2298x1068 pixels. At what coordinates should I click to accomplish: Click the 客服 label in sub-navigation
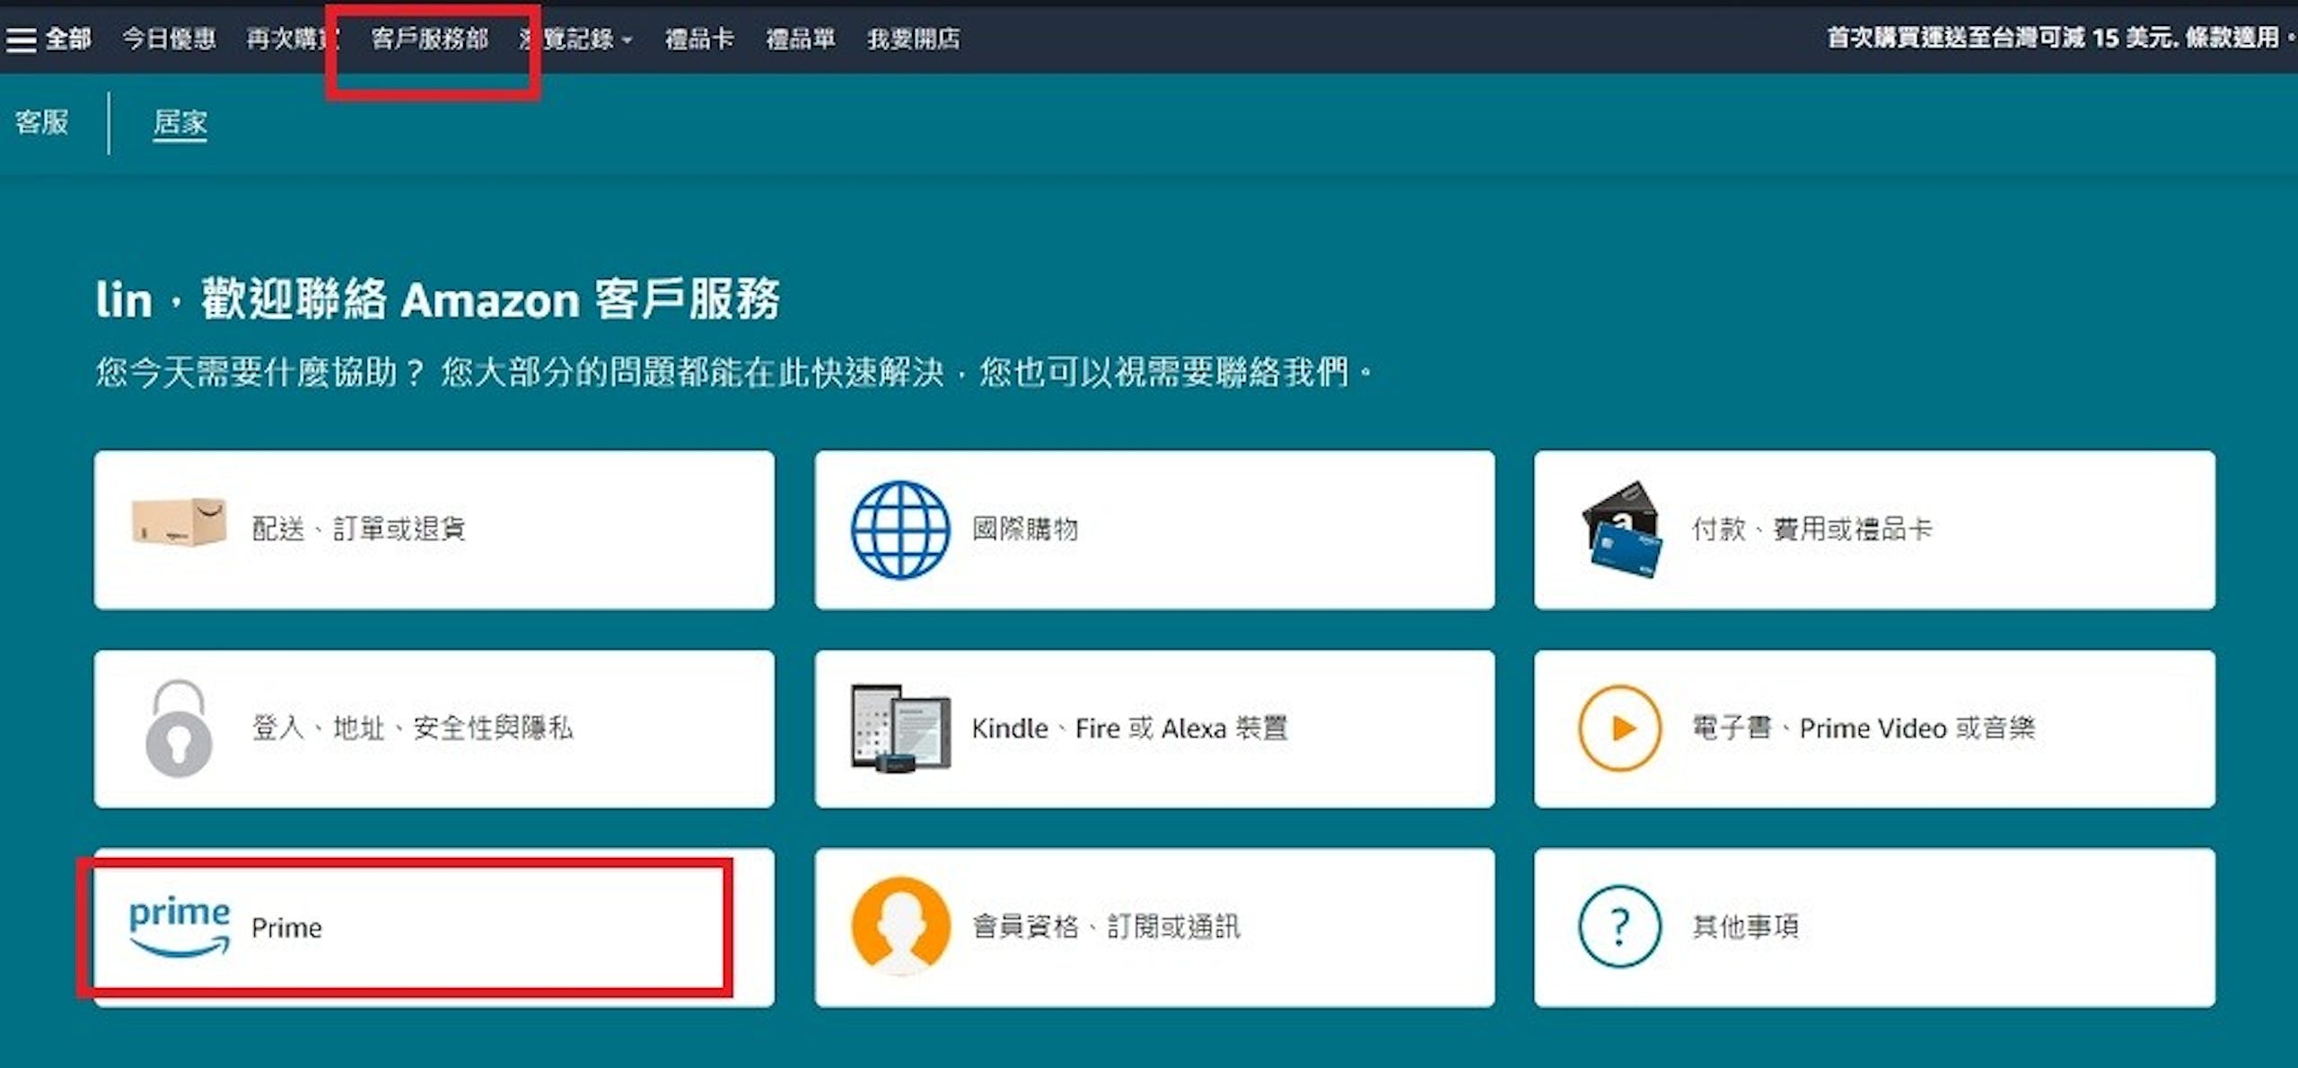coord(41,122)
